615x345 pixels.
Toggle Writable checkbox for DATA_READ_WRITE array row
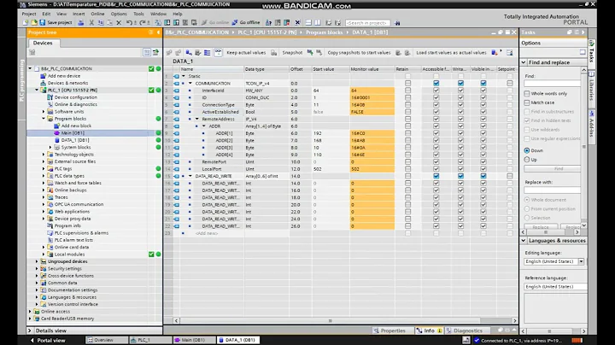click(x=460, y=176)
